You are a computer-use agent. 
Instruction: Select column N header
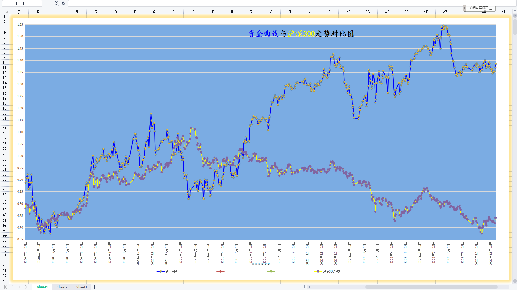[96, 12]
